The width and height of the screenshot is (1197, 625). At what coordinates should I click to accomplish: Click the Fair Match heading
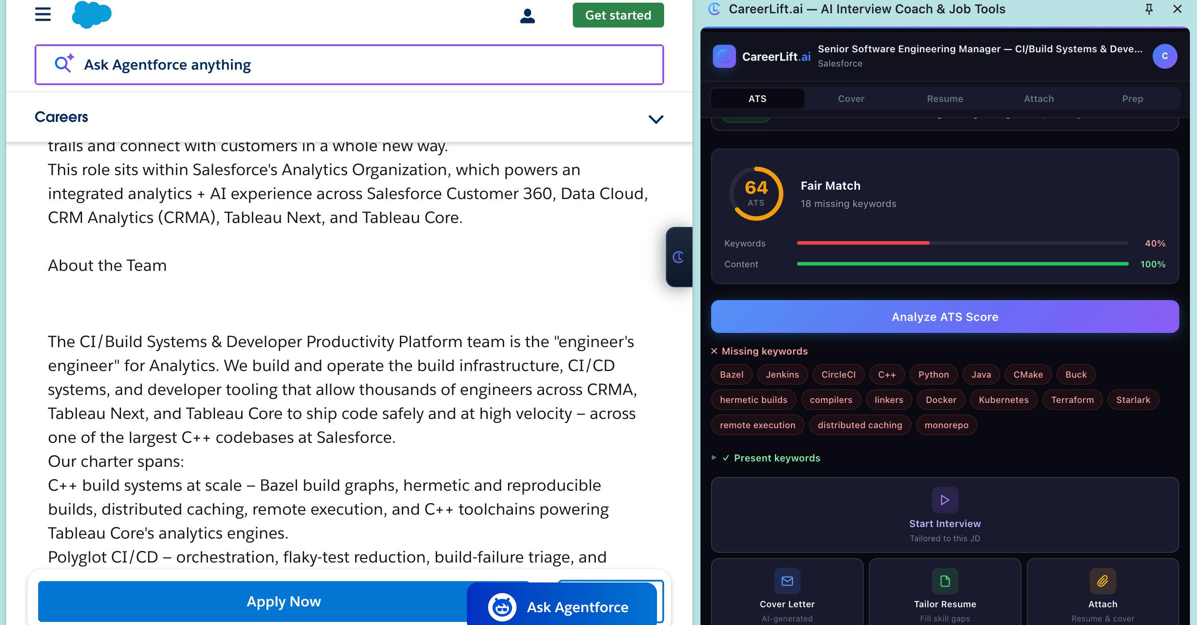(x=830, y=185)
